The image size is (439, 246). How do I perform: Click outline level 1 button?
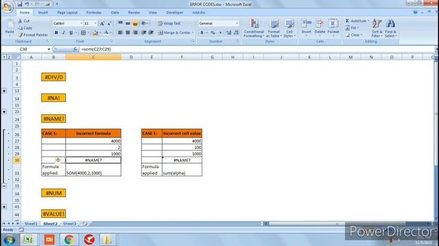click(4, 57)
